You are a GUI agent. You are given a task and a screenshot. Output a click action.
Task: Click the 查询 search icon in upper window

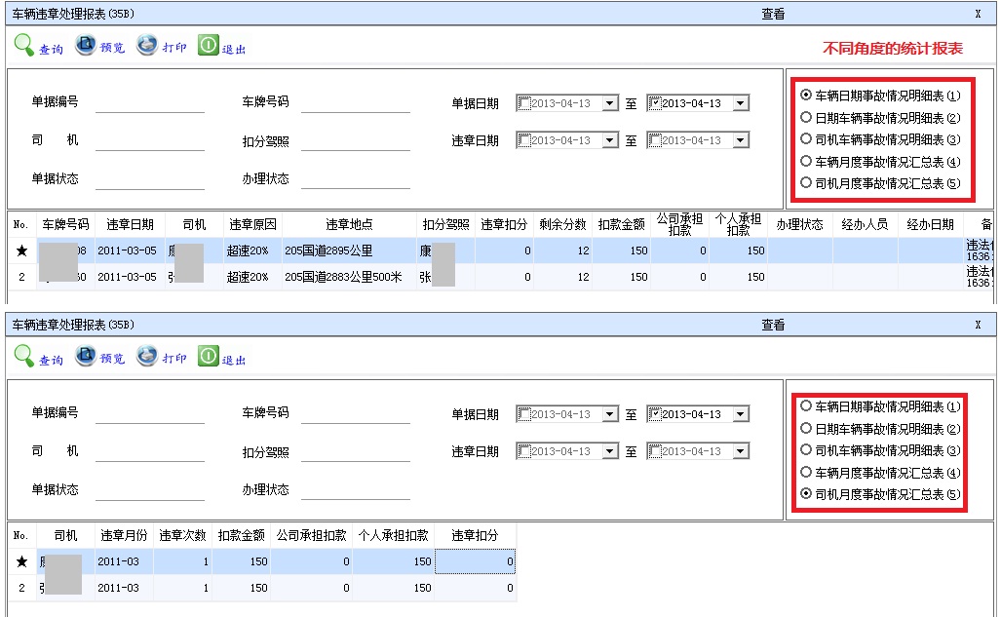coord(25,46)
